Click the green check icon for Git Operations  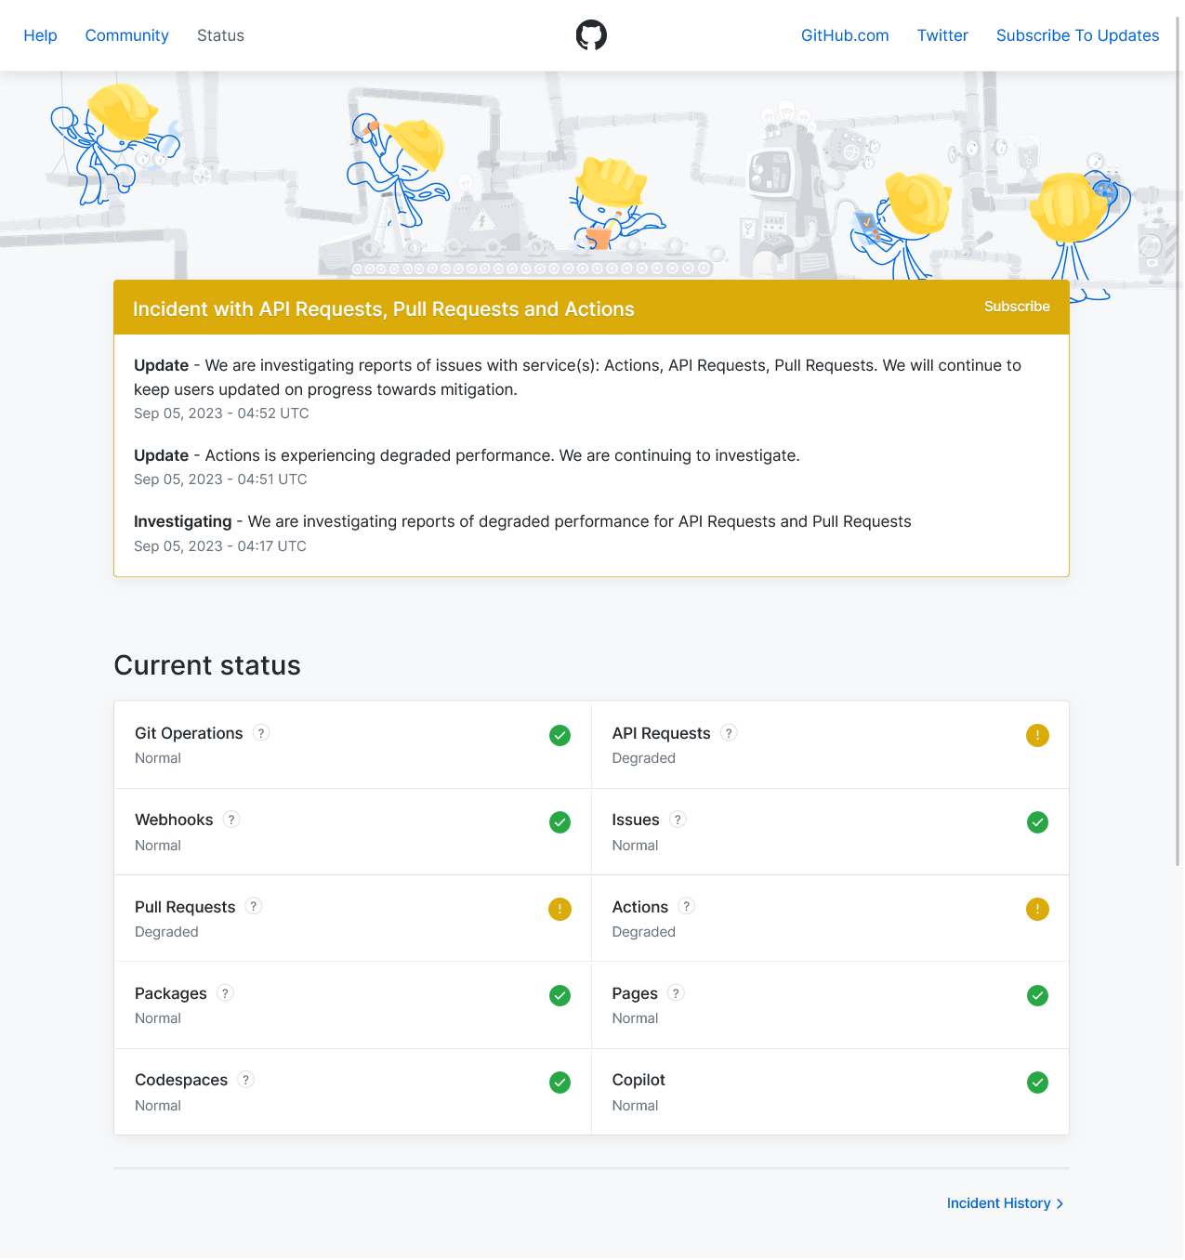(560, 735)
